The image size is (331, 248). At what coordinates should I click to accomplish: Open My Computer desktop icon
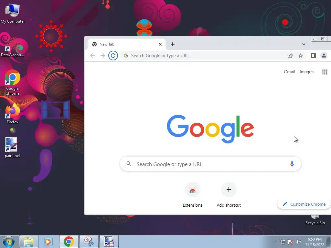point(13,14)
